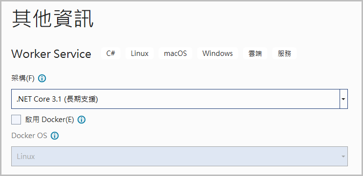Select the 雲端 tag
363x176 pixels.
[255, 53]
